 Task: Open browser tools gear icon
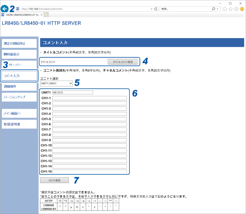pos(236,9)
